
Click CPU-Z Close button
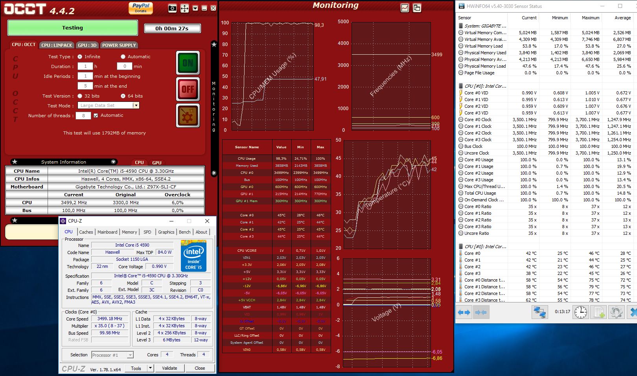(x=200, y=368)
